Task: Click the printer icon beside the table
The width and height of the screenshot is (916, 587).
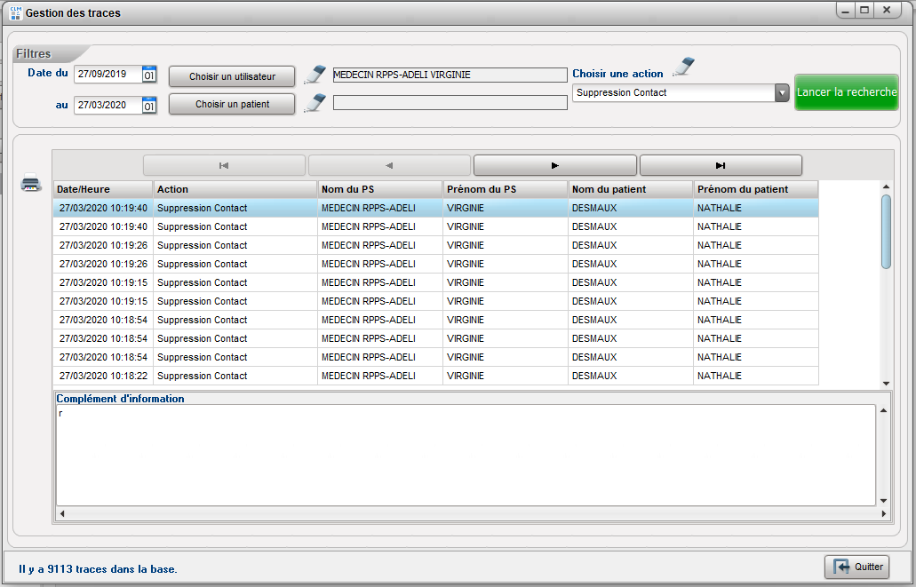Action: (31, 184)
